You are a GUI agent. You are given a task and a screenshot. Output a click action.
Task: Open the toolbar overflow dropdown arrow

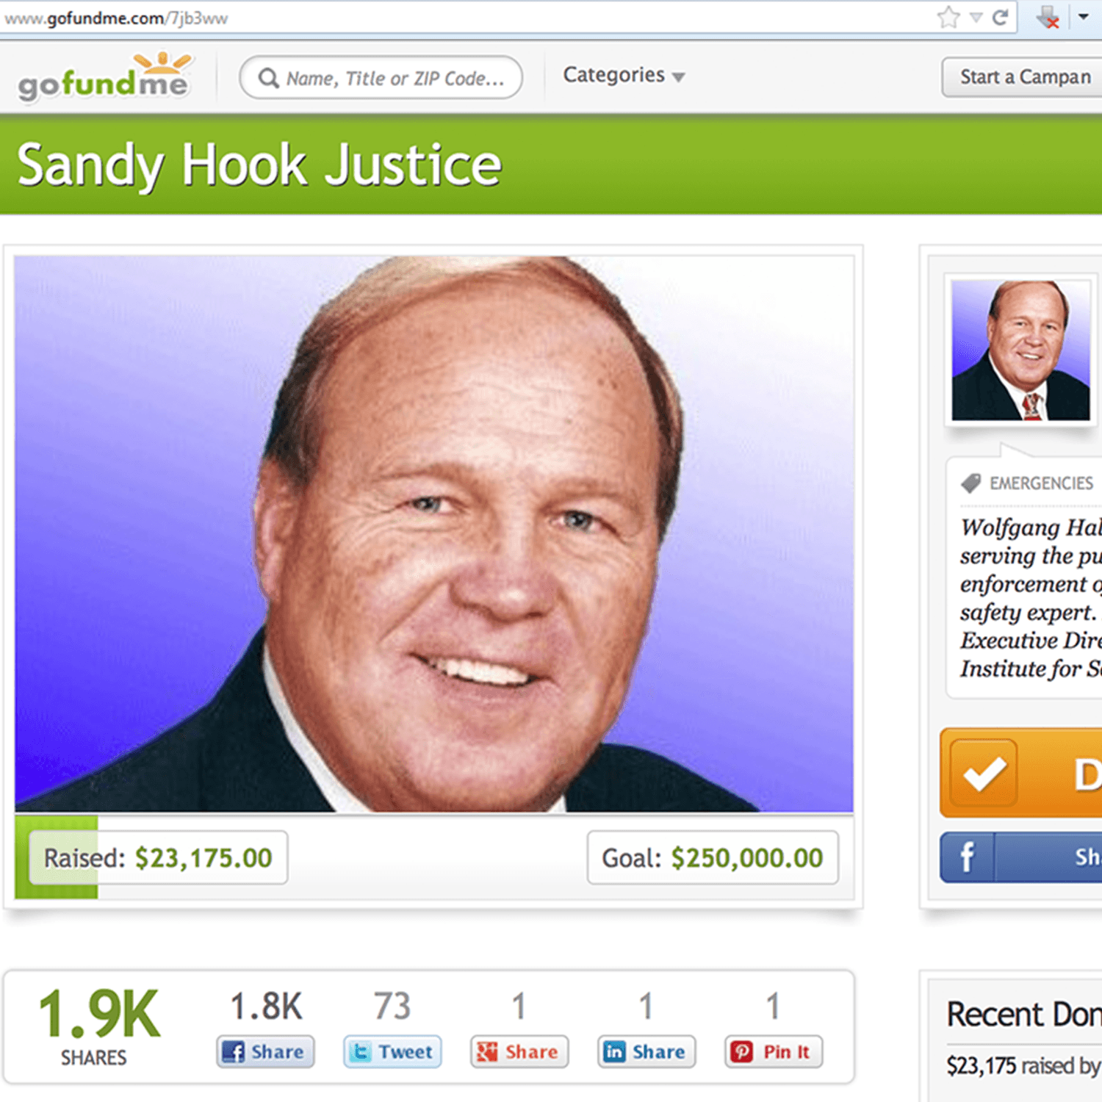(1083, 16)
